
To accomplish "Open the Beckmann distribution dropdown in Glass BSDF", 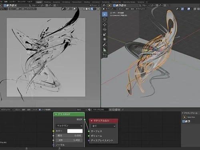I will (69, 126).
